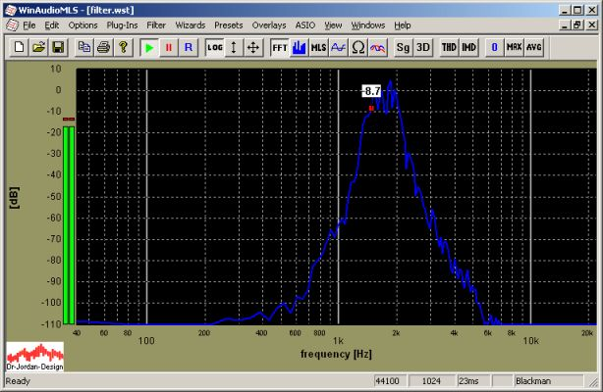This screenshot has height=392, width=603.
Task: Open the Overlays menu
Action: [x=268, y=24]
